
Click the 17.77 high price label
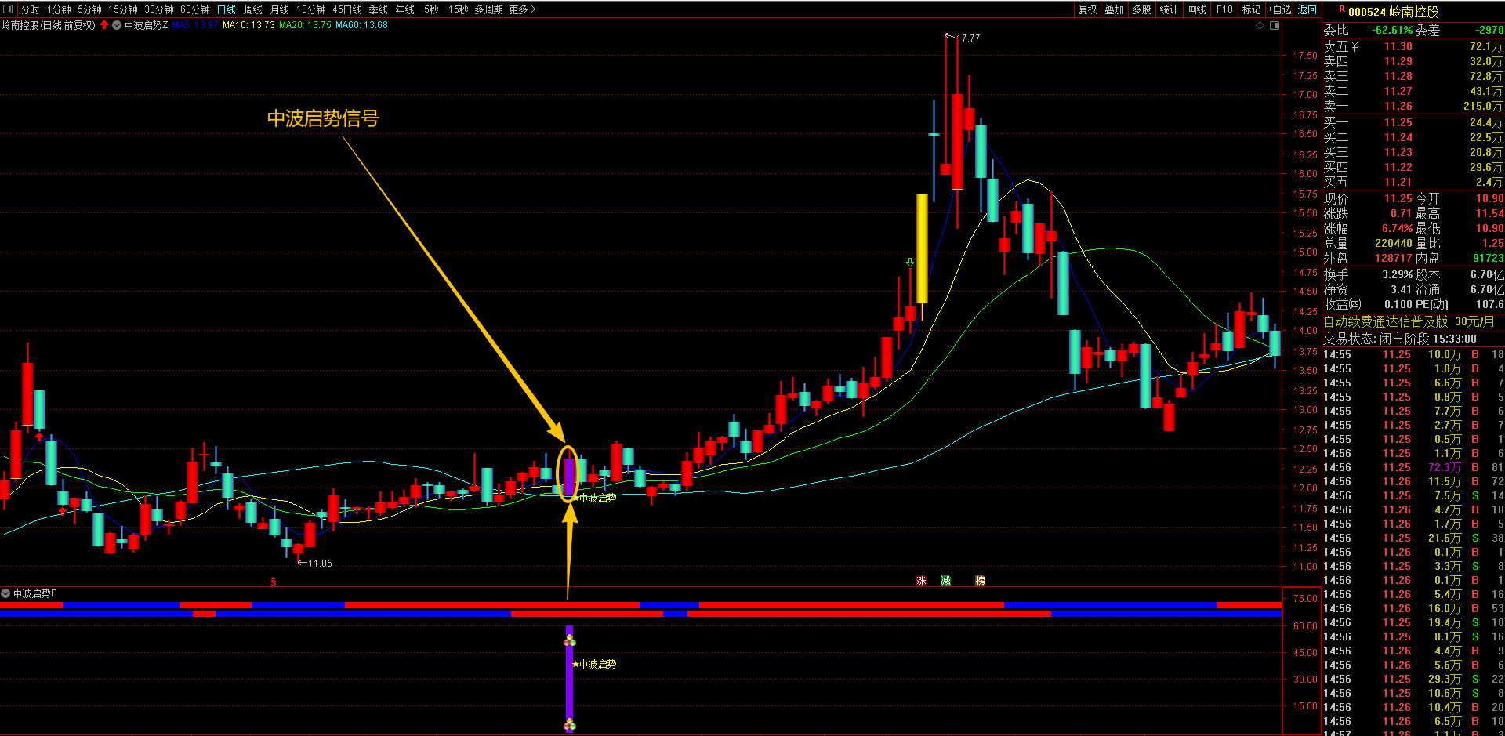pos(969,38)
